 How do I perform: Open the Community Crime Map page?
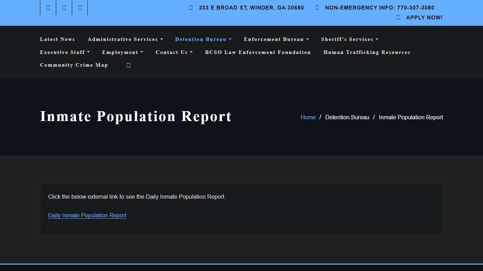click(x=74, y=65)
